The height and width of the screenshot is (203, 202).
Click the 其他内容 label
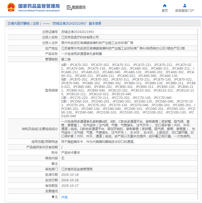[x=51, y=158]
